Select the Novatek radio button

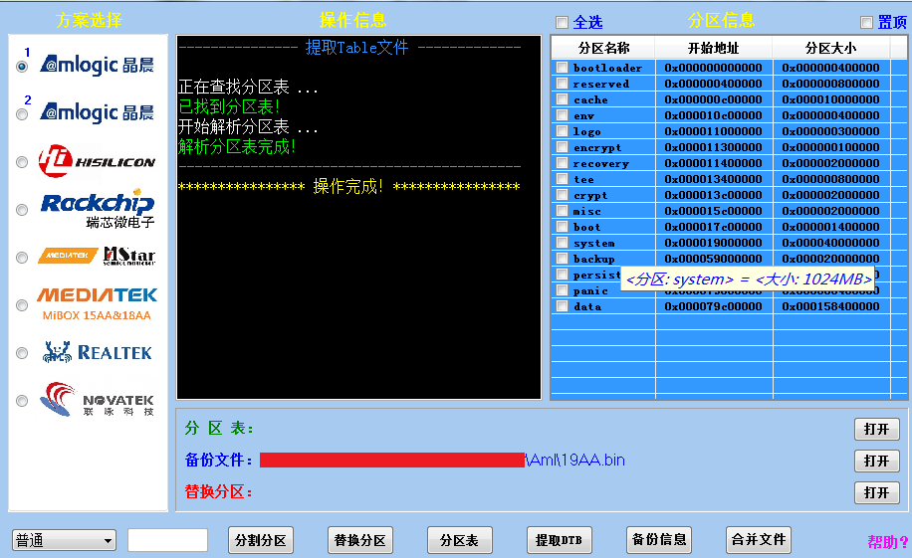(22, 401)
